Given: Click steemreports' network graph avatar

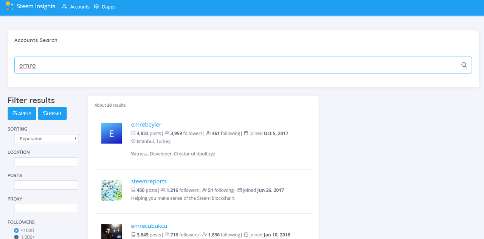Looking at the screenshot, I should coord(112,190).
